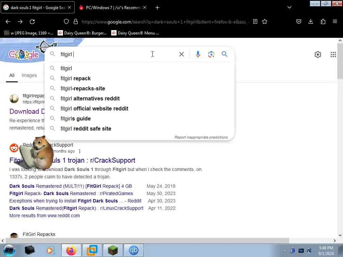Screen dimensions: 343x257
Task: Open More results from www.reddit.com
Action: 45,216
